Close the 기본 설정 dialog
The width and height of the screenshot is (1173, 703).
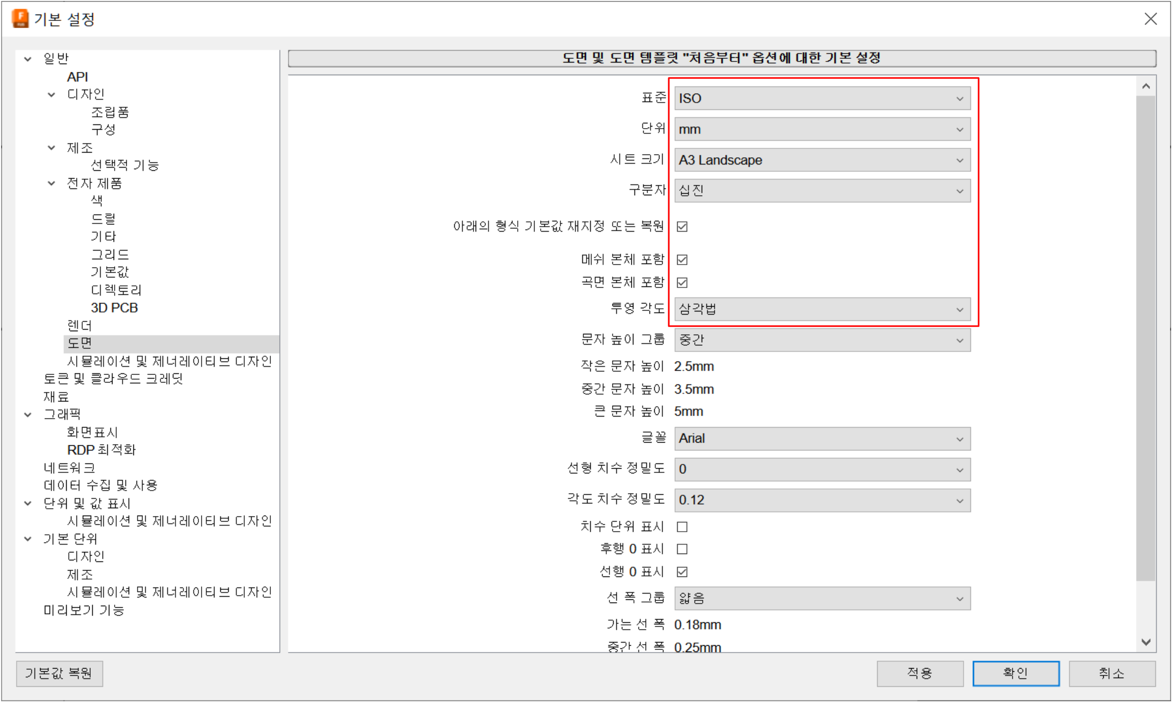tap(1151, 19)
